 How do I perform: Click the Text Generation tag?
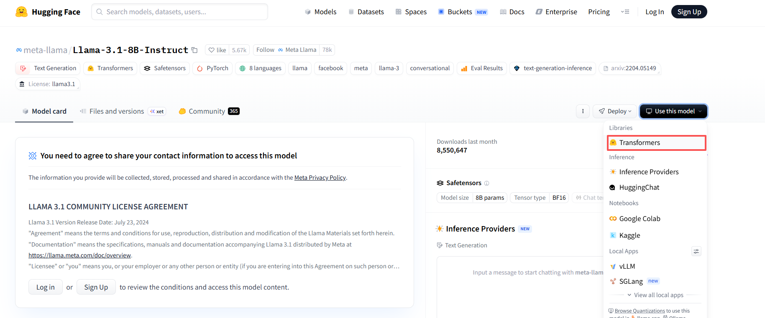(x=48, y=68)
